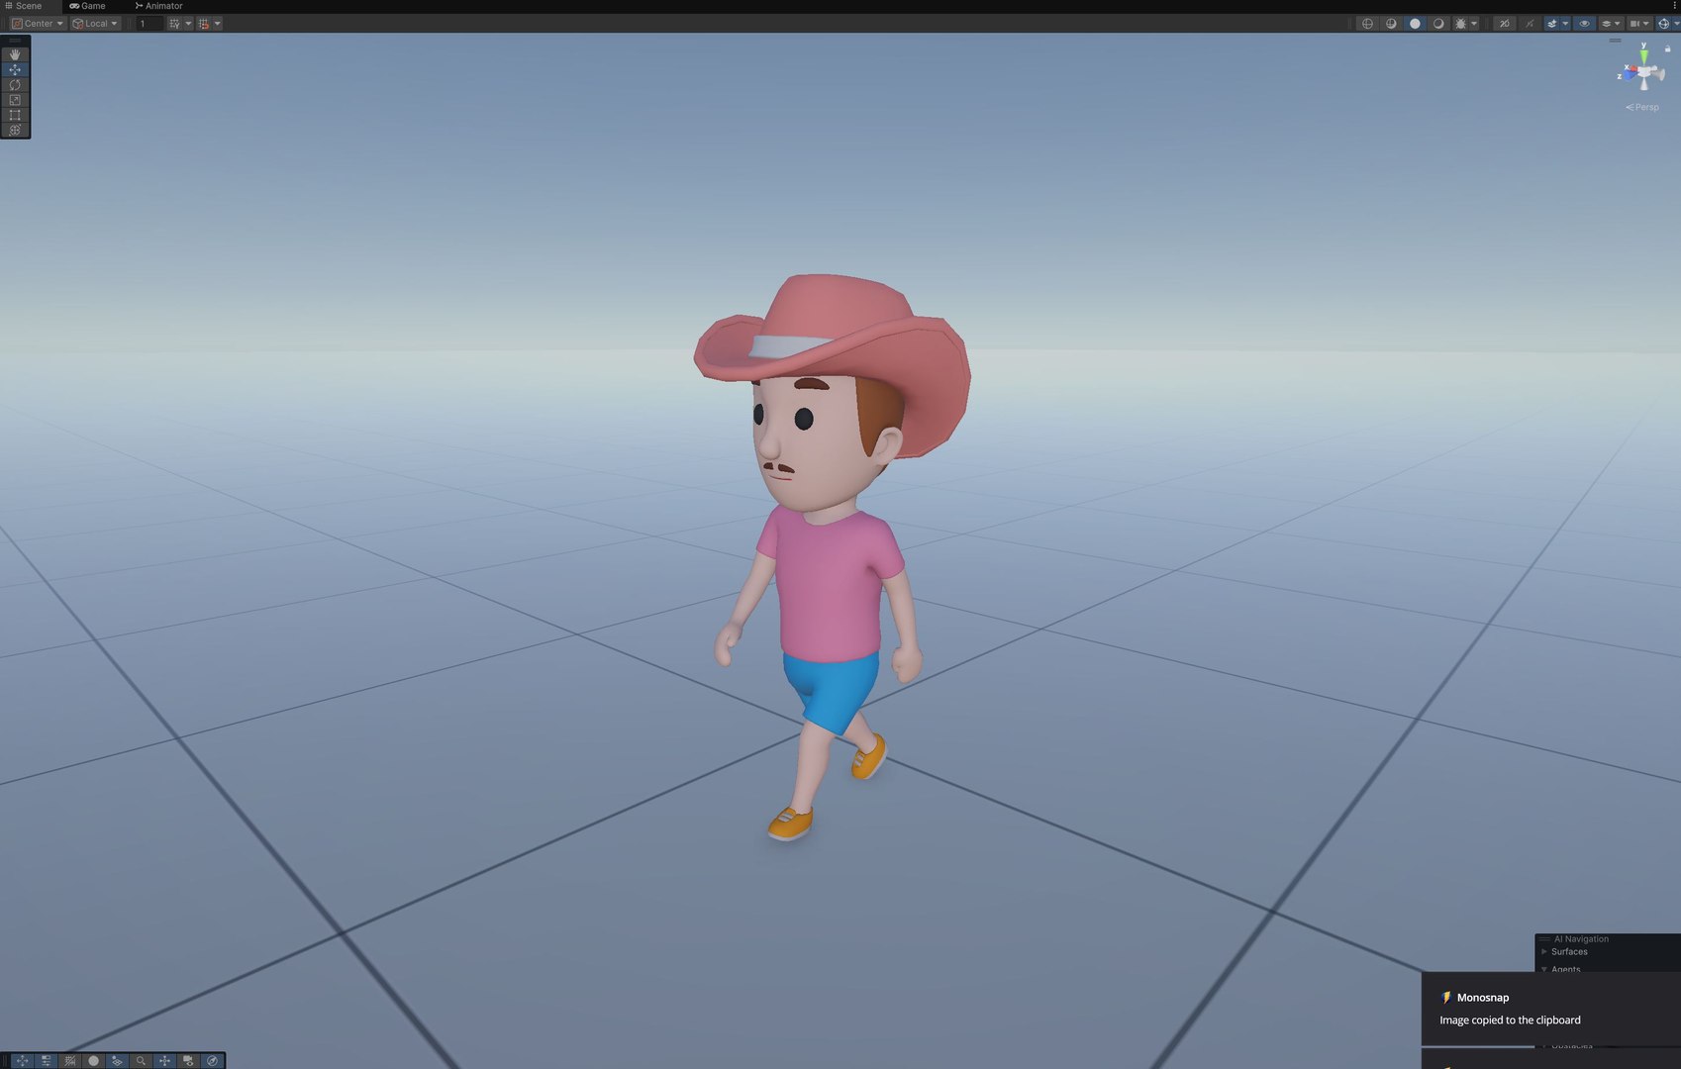The image size is (1681, 1069).
Task: Select the Transform tool
Action: [x=15, y=130]
